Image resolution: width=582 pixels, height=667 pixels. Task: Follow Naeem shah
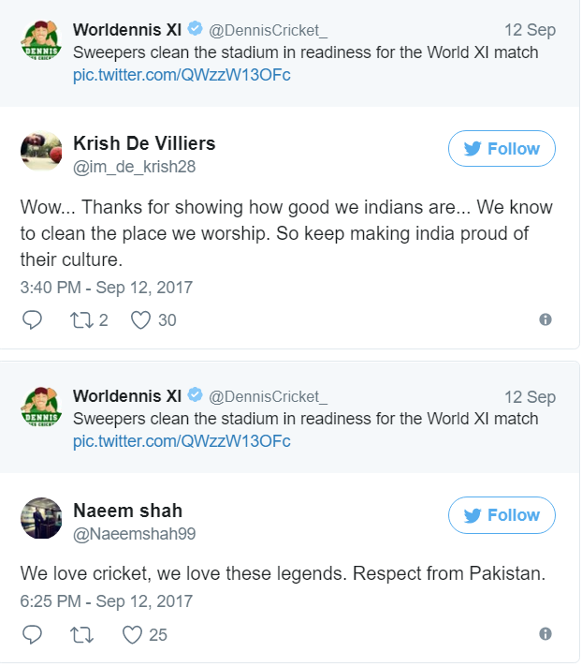[x=502, y=515]
